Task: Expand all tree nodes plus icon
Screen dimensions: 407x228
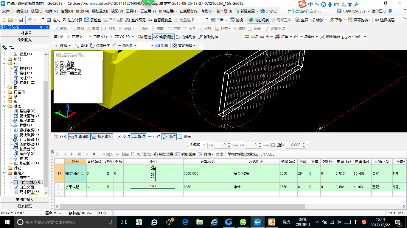Action: 4,47
